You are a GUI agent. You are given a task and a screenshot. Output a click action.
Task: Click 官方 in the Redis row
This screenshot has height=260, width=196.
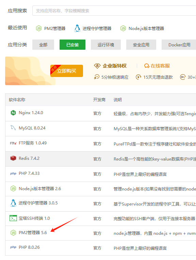[97, 159]
